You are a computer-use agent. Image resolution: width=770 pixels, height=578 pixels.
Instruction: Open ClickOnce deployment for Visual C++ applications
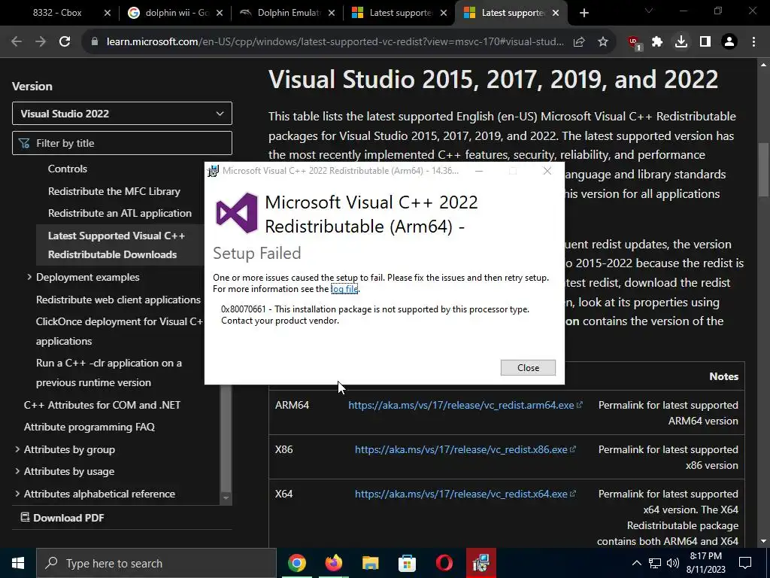click(120, 331)
